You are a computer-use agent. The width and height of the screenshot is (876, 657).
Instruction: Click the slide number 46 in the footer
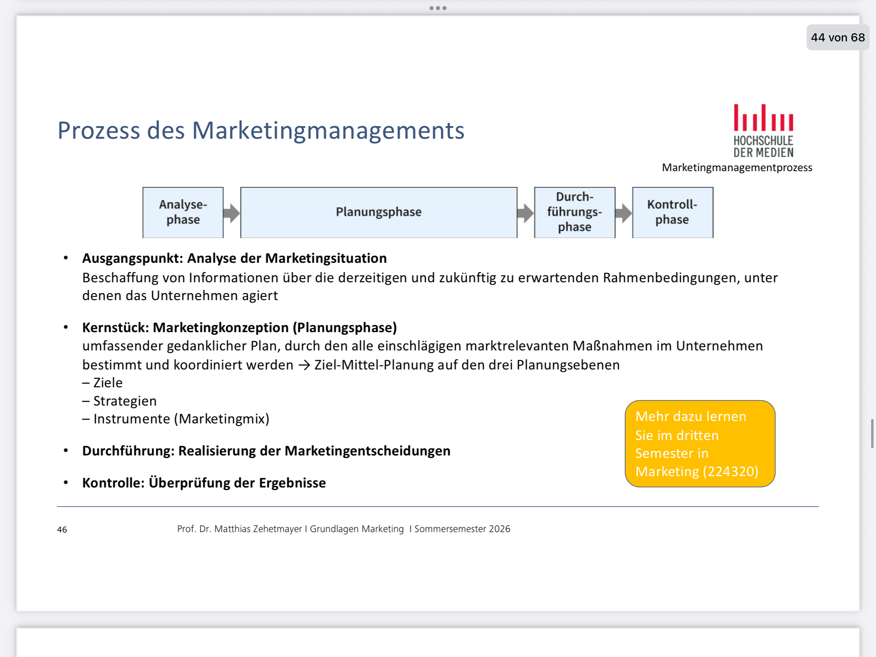pyautogui.click(x=62, y=530)
